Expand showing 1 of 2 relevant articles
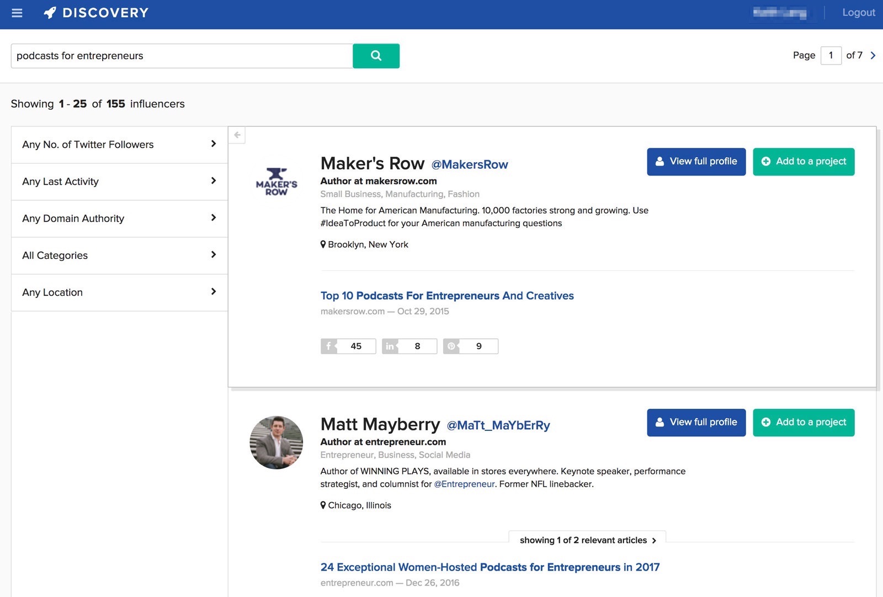 tap(587, 540)
